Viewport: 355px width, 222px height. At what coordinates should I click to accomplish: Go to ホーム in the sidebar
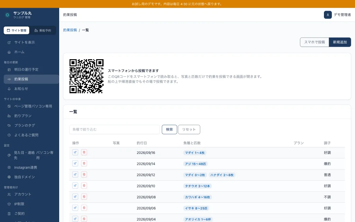31,52
